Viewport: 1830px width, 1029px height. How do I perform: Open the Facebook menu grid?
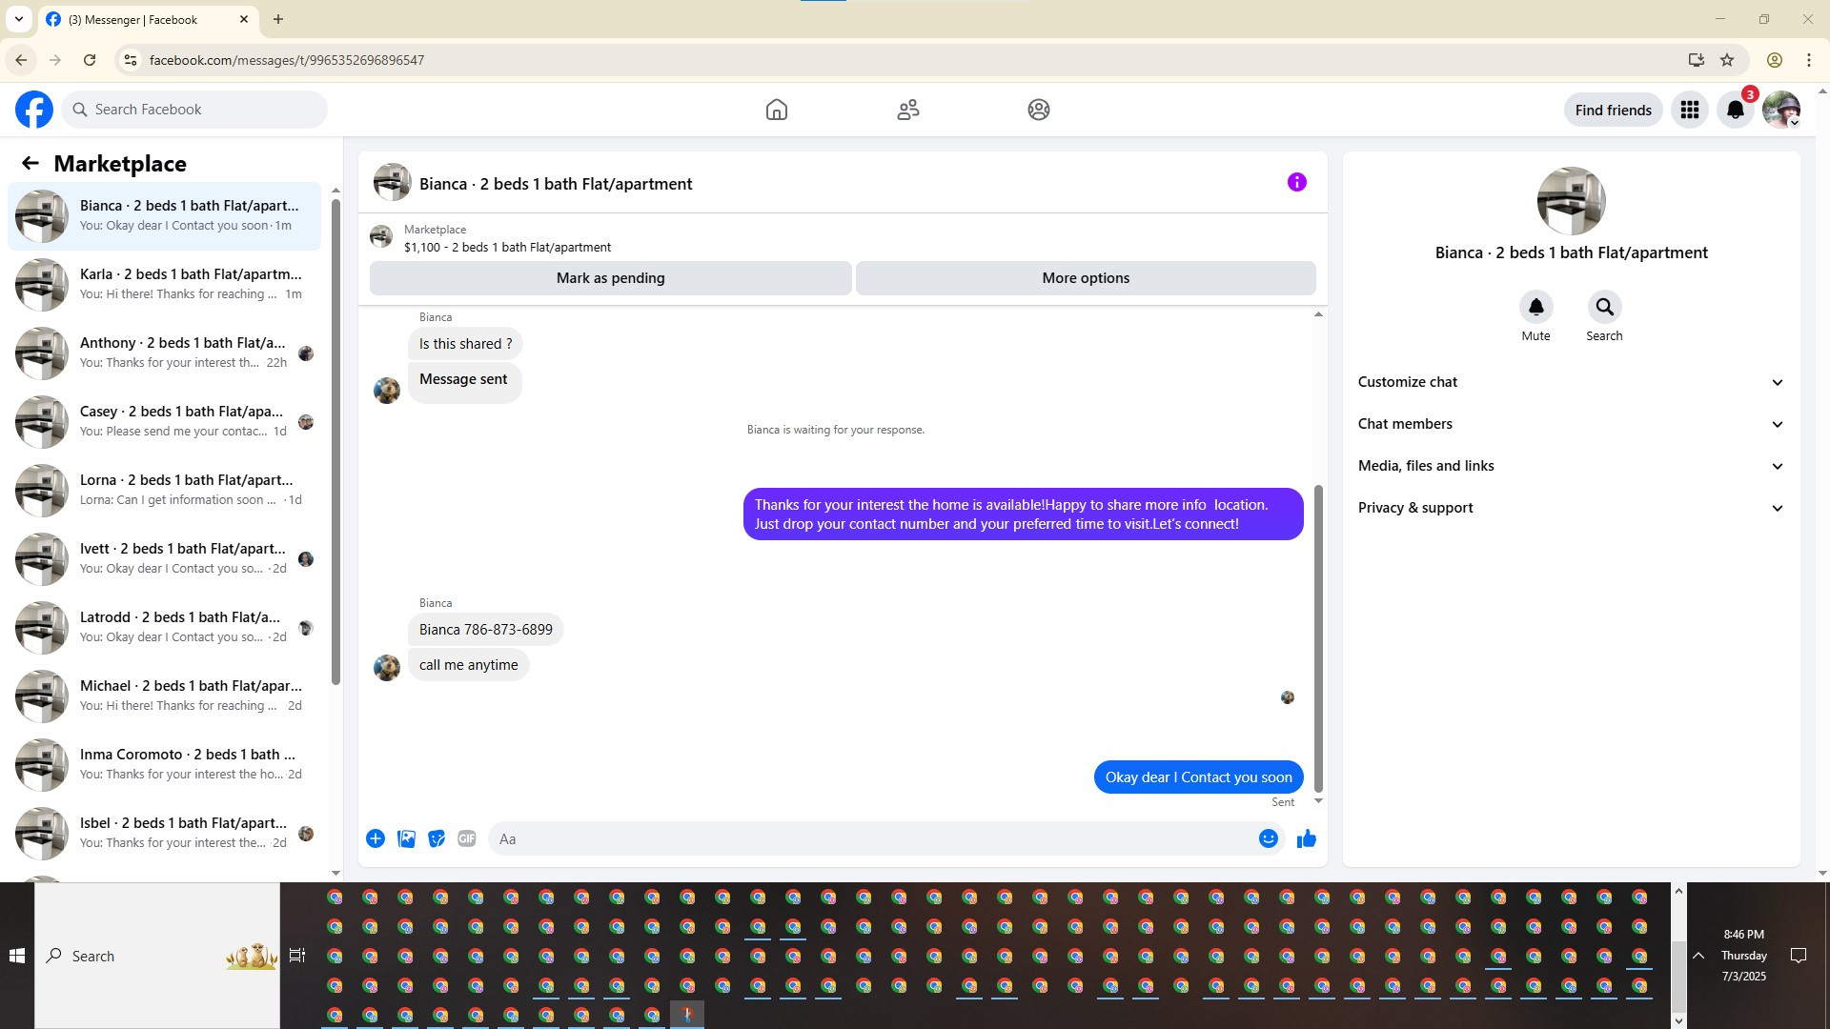pos(1689,110)
